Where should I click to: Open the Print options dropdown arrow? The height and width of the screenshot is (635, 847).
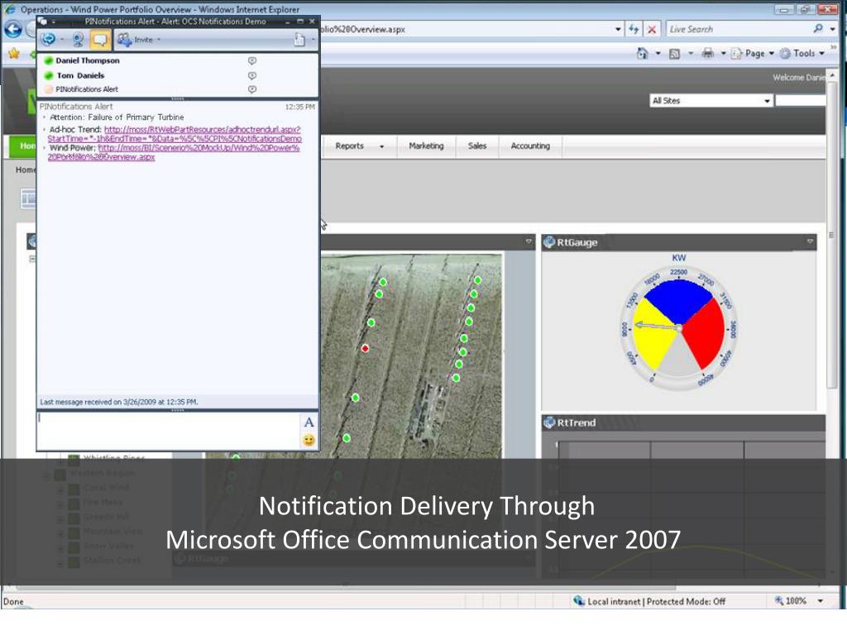tap(723, 54)
